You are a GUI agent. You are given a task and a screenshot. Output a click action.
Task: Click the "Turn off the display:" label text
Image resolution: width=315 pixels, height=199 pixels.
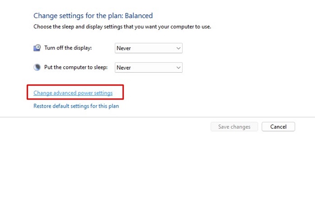pos(68,48)
